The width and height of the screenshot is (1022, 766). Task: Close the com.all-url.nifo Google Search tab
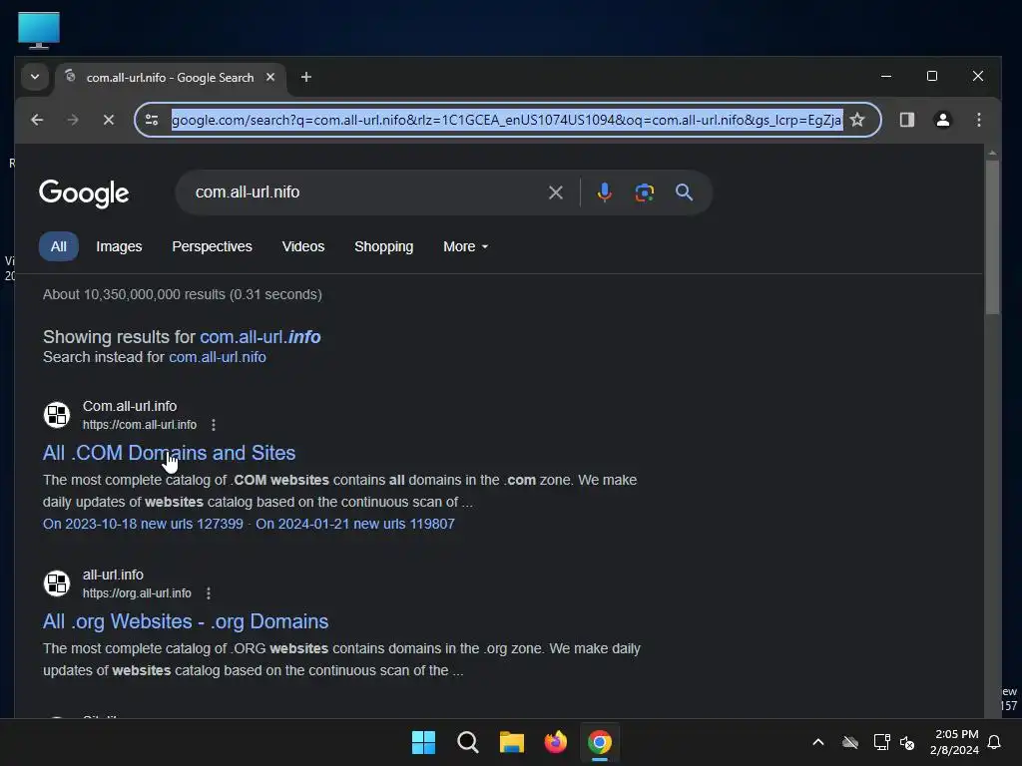[270, 77]
